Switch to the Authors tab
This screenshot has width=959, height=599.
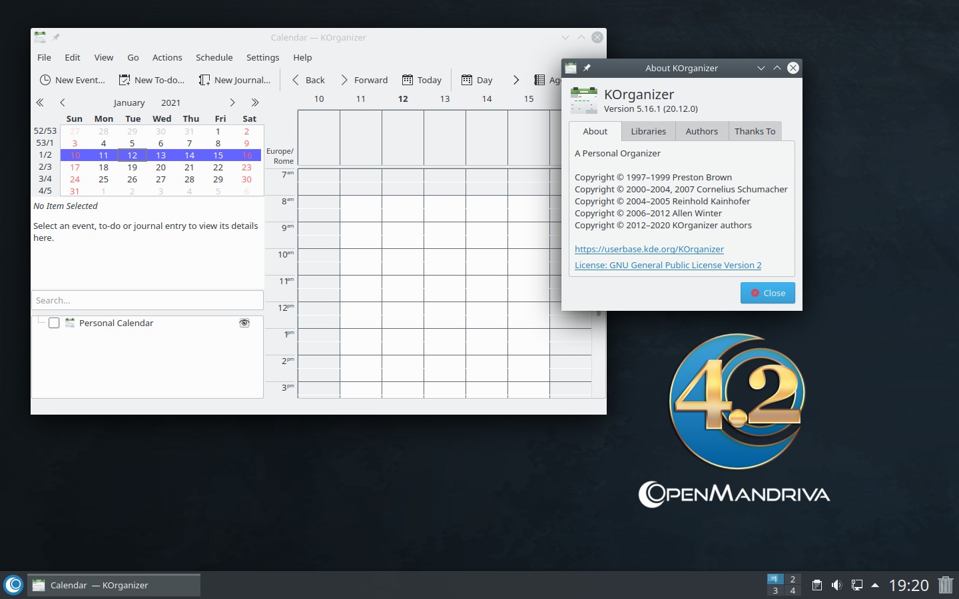(x=701, y=131)
